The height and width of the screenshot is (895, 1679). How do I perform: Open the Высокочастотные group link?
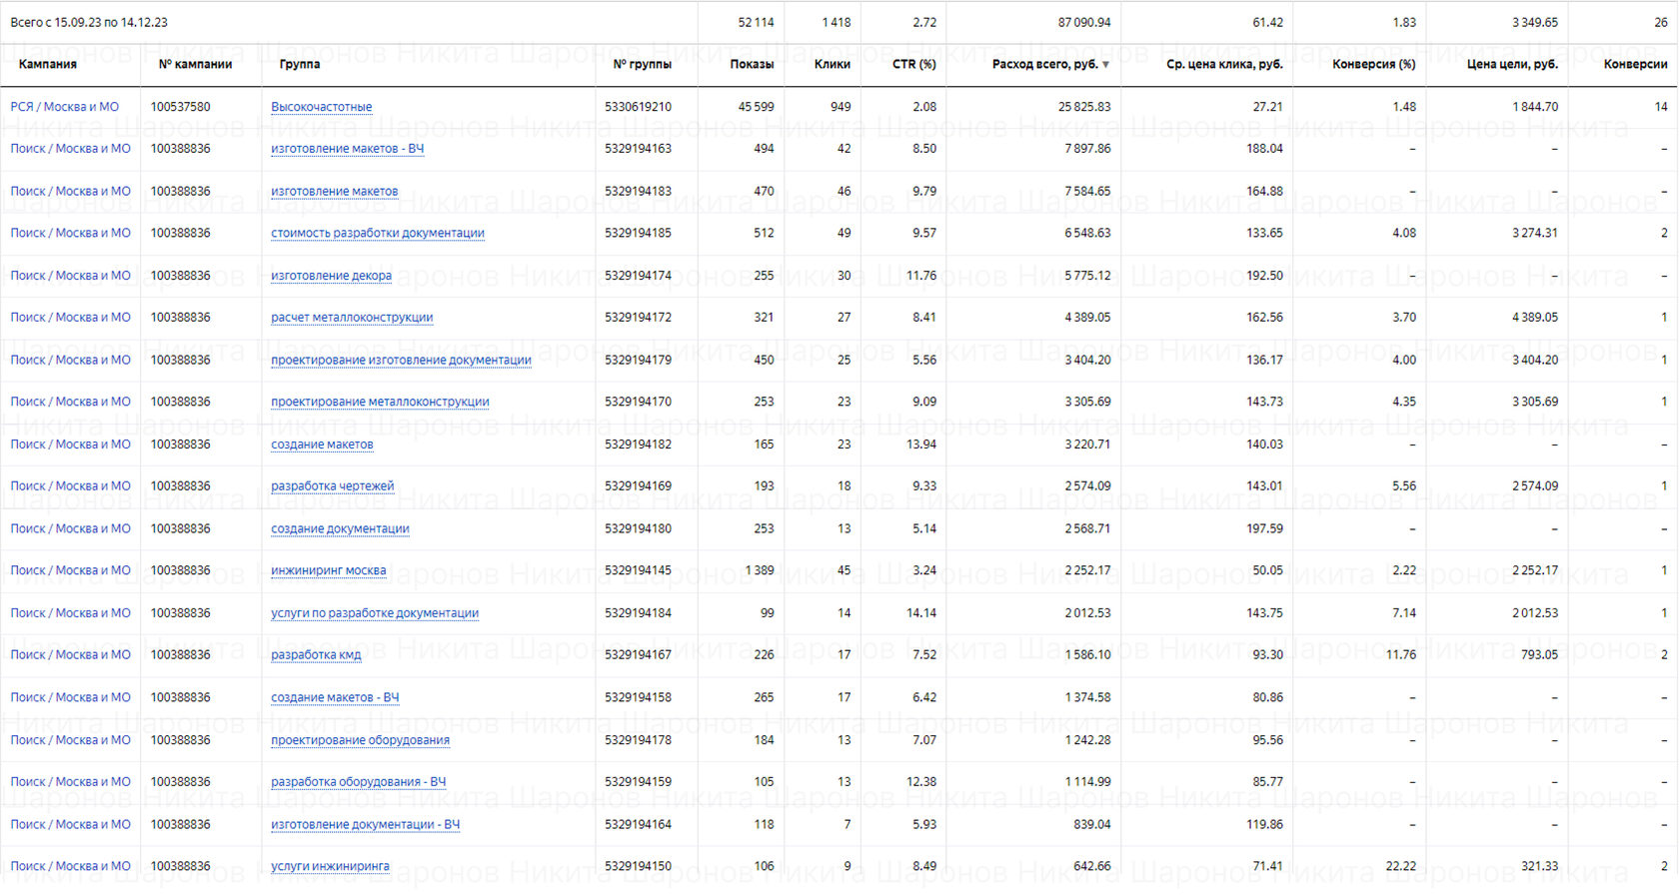point(321,107)
